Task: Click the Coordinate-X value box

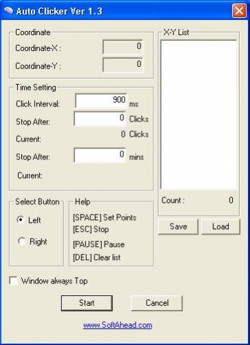Action: pyautogui.click(x=123, y=47)
